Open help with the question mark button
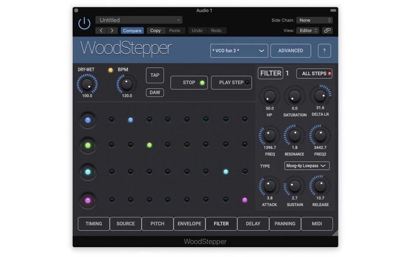411x257 pixels. [324, 50]
